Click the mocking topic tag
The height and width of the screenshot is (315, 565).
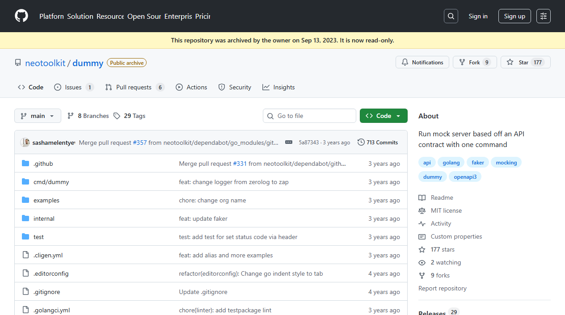pos(506,163)
